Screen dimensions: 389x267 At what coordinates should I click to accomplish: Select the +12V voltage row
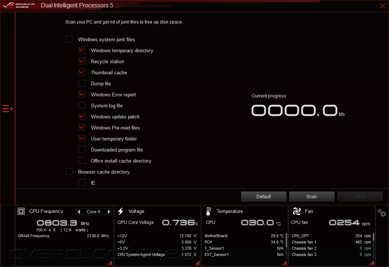157,236
